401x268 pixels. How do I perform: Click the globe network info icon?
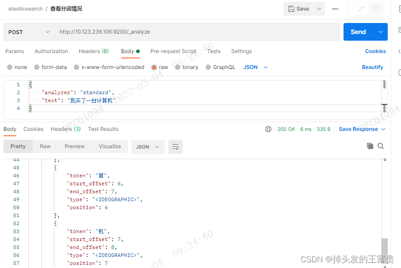pos(268,129)
